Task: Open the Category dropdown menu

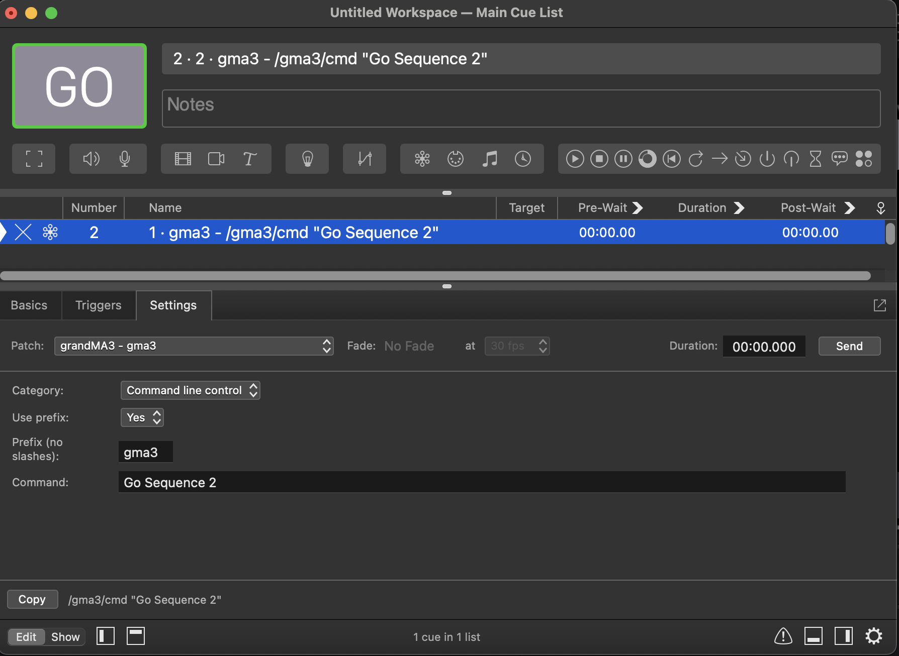Action: (x=190, y=390)
